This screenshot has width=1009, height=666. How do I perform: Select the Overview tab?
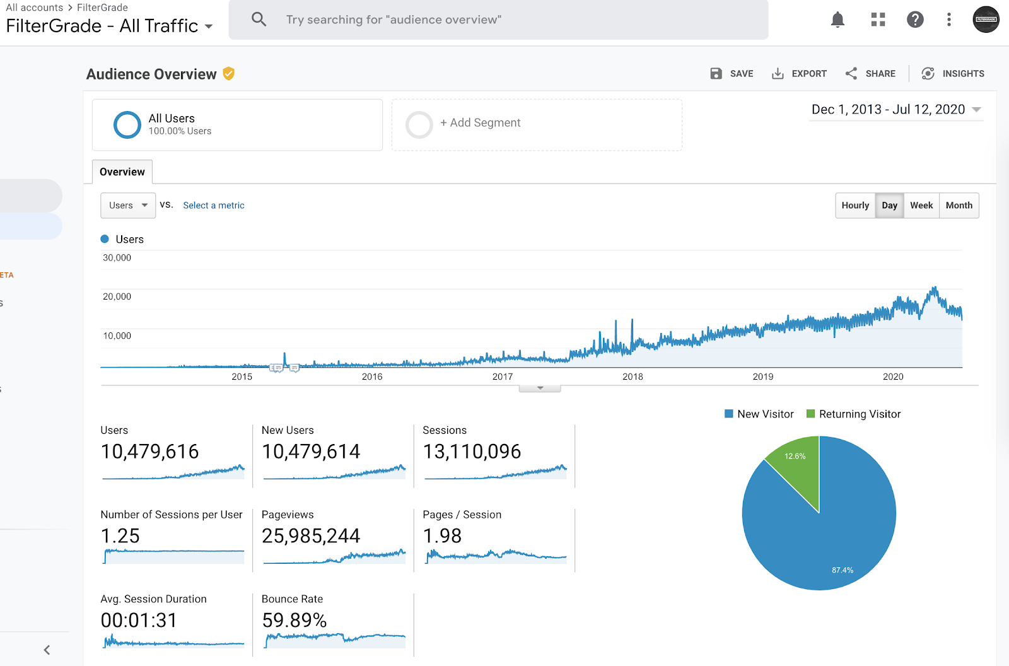122,172
